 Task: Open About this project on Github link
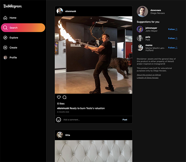(x=149, y=75)
